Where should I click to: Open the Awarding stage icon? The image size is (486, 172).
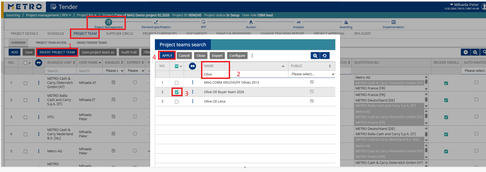(x=346, y=22)
